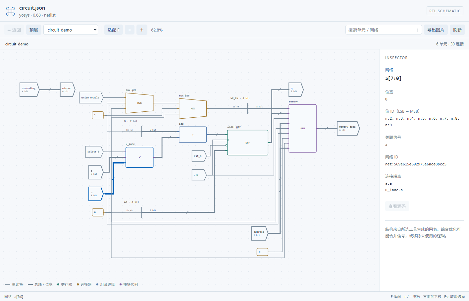
Task: Go to 顶层 top level
Action: 34,30
